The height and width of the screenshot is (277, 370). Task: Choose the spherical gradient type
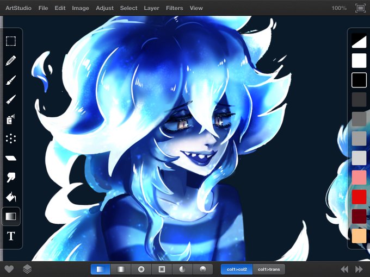click(203, 269)
